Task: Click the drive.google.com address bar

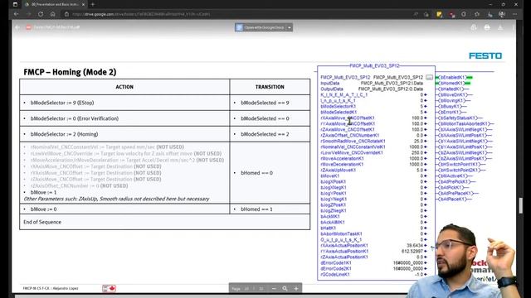Action: tap(140, 14)
